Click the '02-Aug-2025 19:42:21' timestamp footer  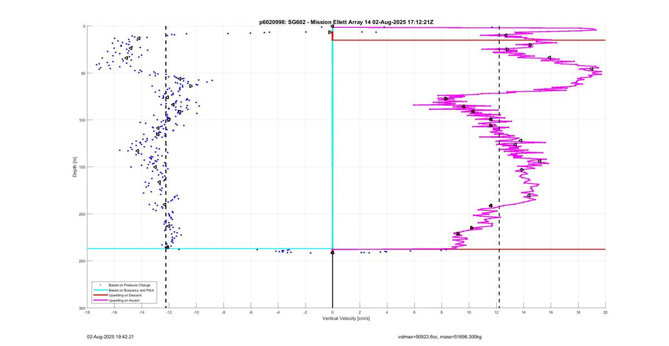pos(110,337)
